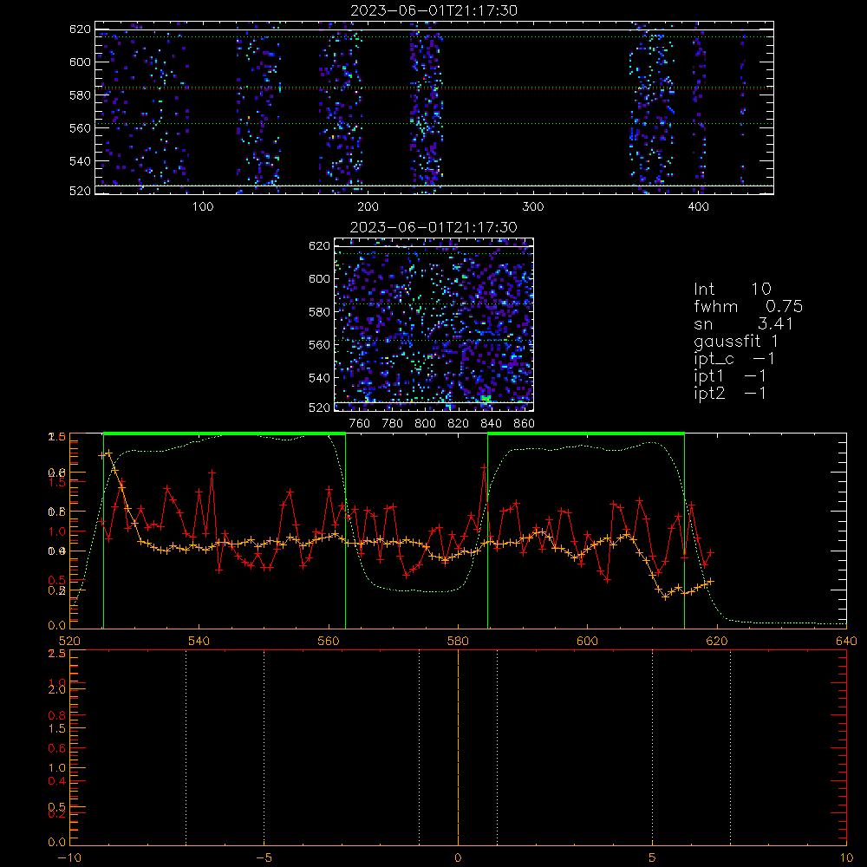Click the 'ipt2 -1' label
Screen dimensions: 867x867
[x=730, y=393]
